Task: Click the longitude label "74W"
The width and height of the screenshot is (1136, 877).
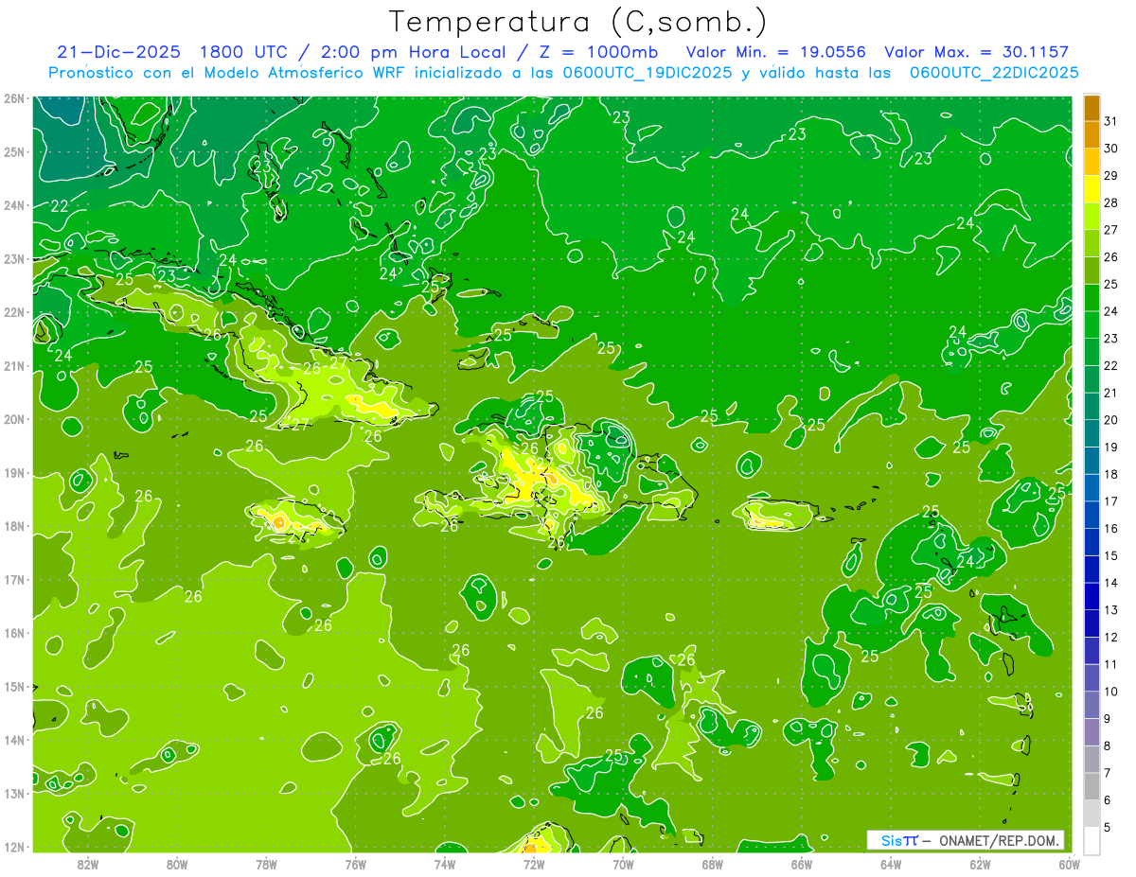Action: pos(445,865)
